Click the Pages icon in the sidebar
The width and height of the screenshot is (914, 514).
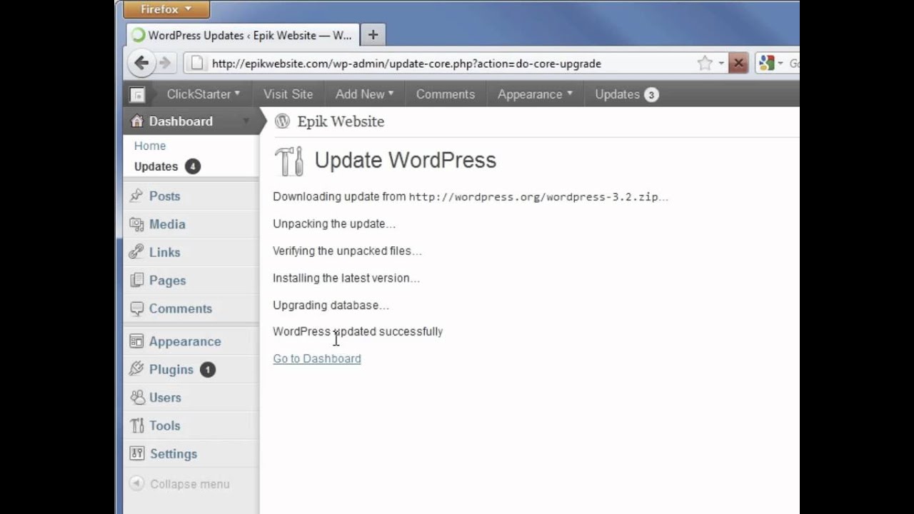click(136, 280)
